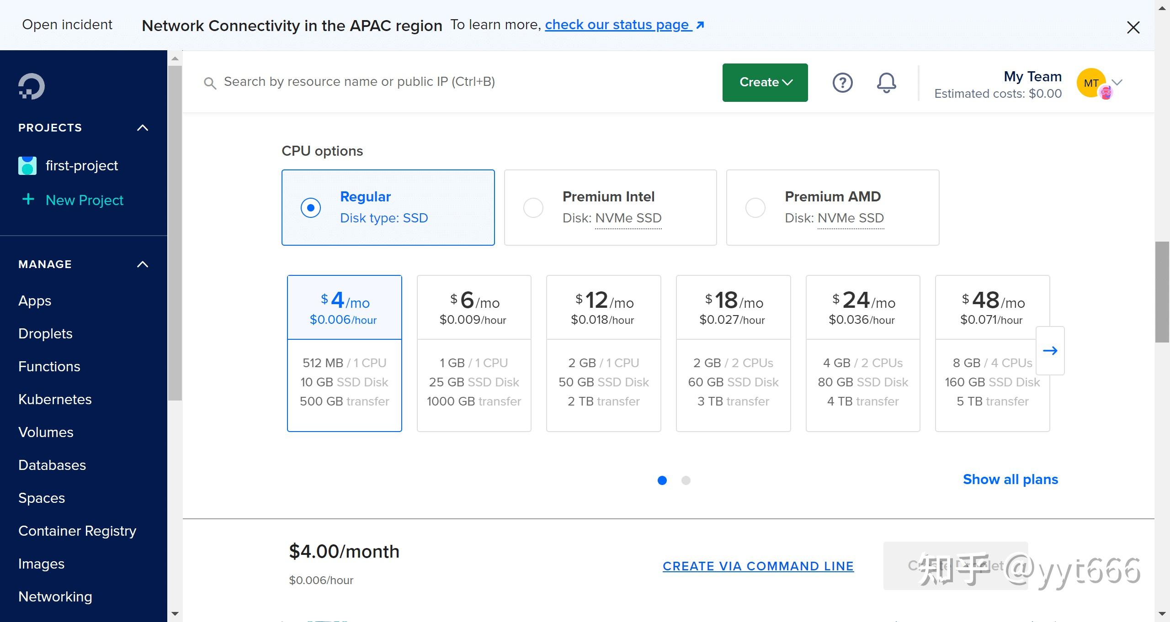Open check our status page link

pos(617,25)
